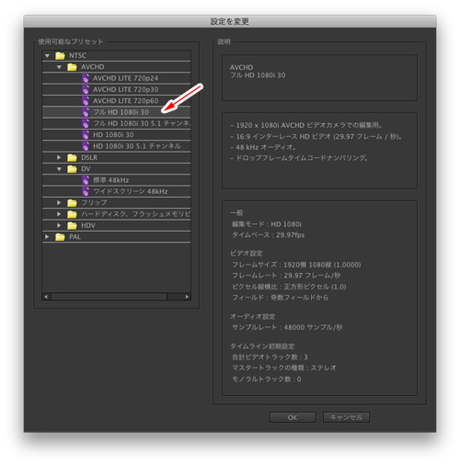
Task: Click preset icon for HD 1080i 30
Action: click(86, 135)
